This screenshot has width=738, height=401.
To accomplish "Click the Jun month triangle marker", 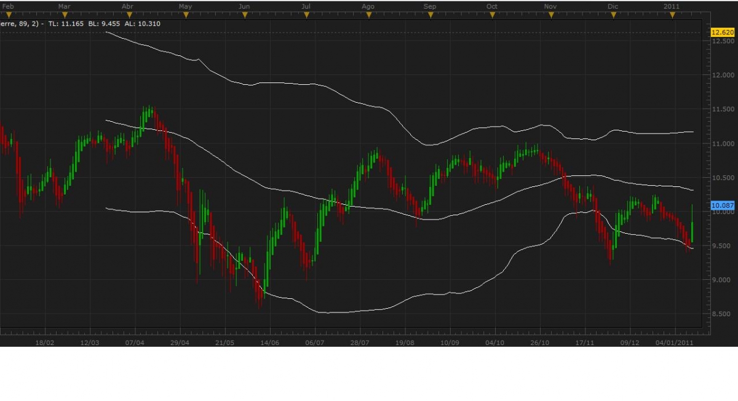I will 244,14.
